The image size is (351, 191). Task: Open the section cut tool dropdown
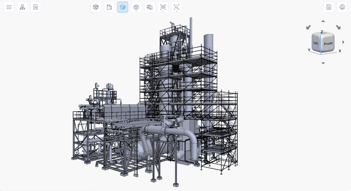tap(150, 7)
